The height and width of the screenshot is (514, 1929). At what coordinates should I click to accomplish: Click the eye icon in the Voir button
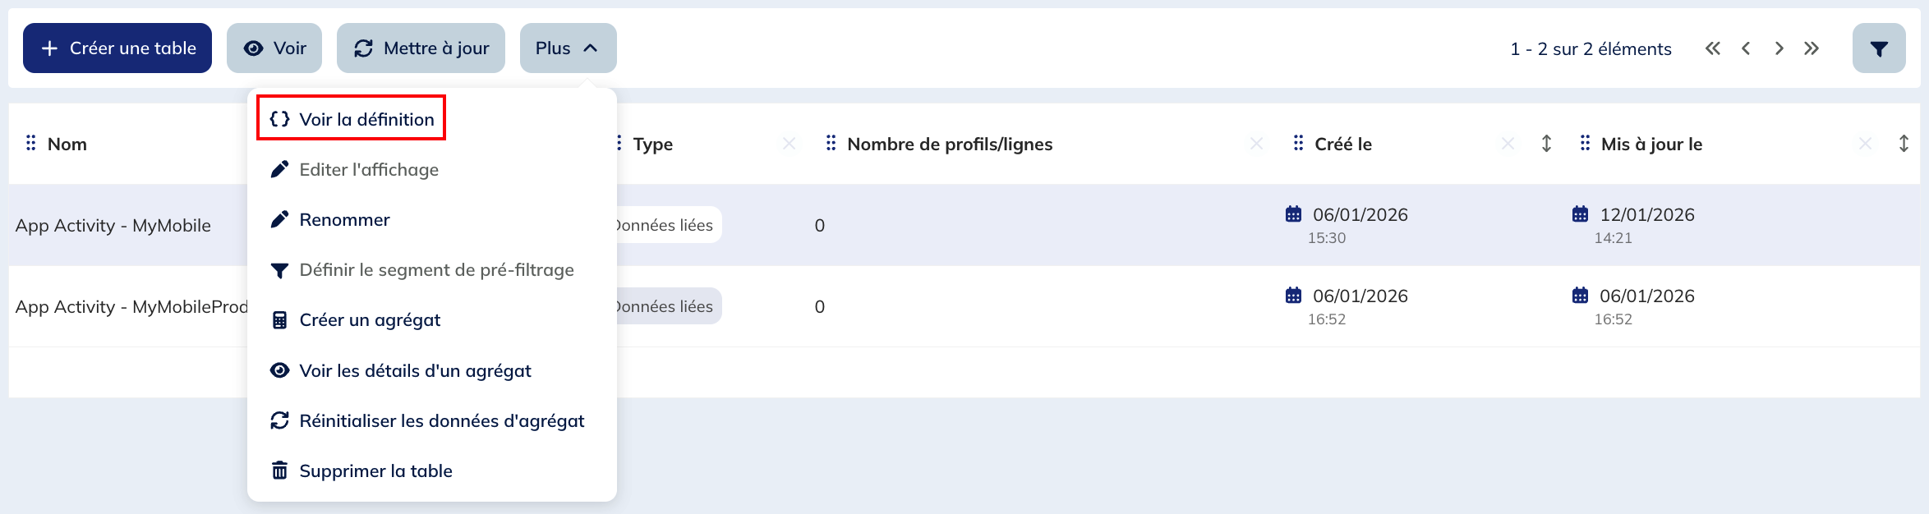[x=255, y=48]
